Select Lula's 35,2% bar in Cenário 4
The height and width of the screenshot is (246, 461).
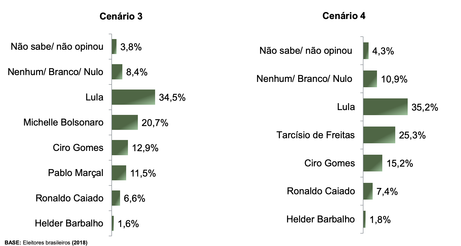click(x=385, y=107)
